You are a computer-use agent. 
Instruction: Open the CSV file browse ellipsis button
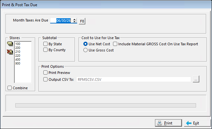pyautogui.click(x=196, y=79)
